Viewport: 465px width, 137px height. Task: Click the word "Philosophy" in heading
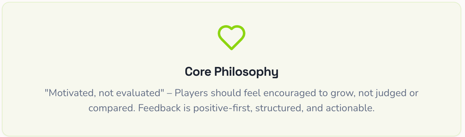click(x=246, y=72)
